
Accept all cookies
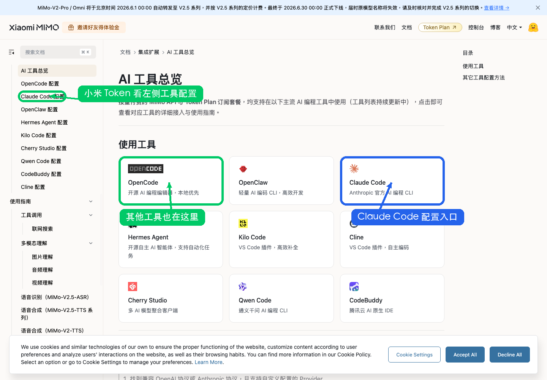click(465, 355)
